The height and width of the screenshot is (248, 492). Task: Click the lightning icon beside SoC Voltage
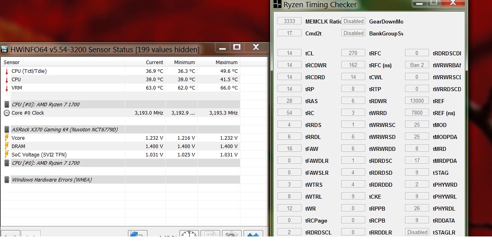[7, 154]
